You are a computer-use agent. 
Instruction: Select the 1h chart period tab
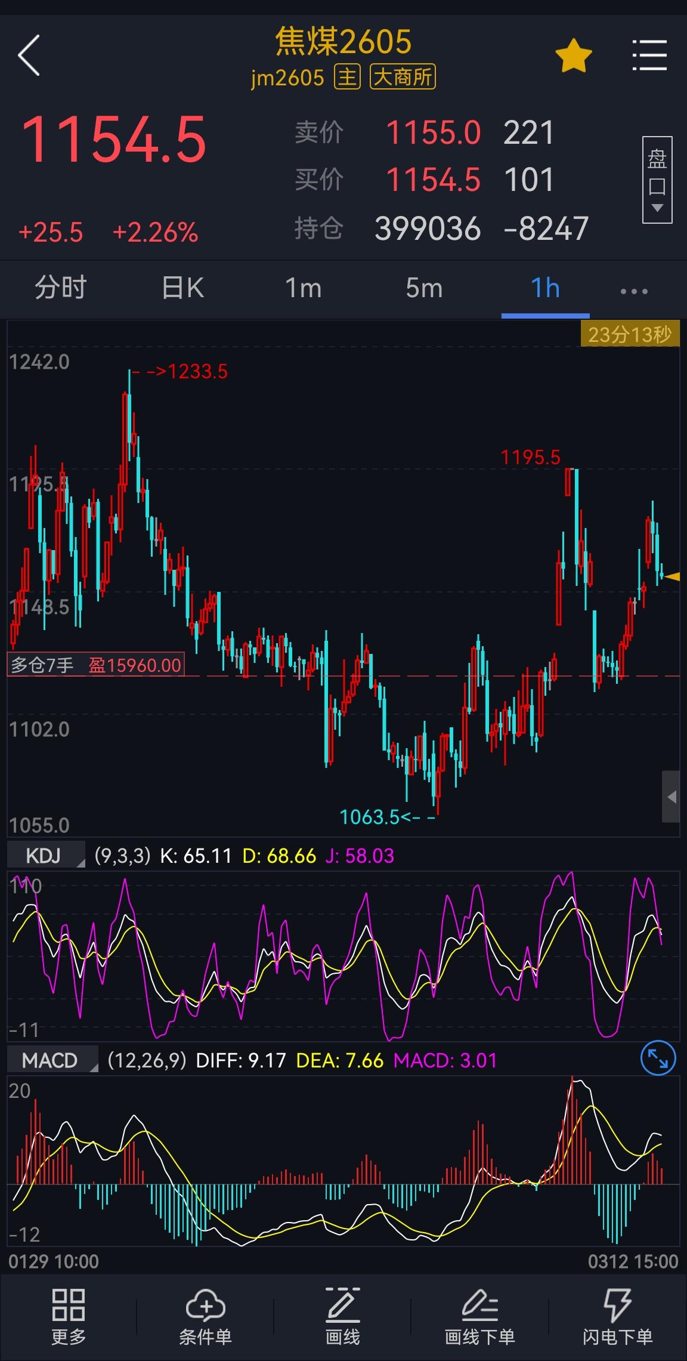545,288
